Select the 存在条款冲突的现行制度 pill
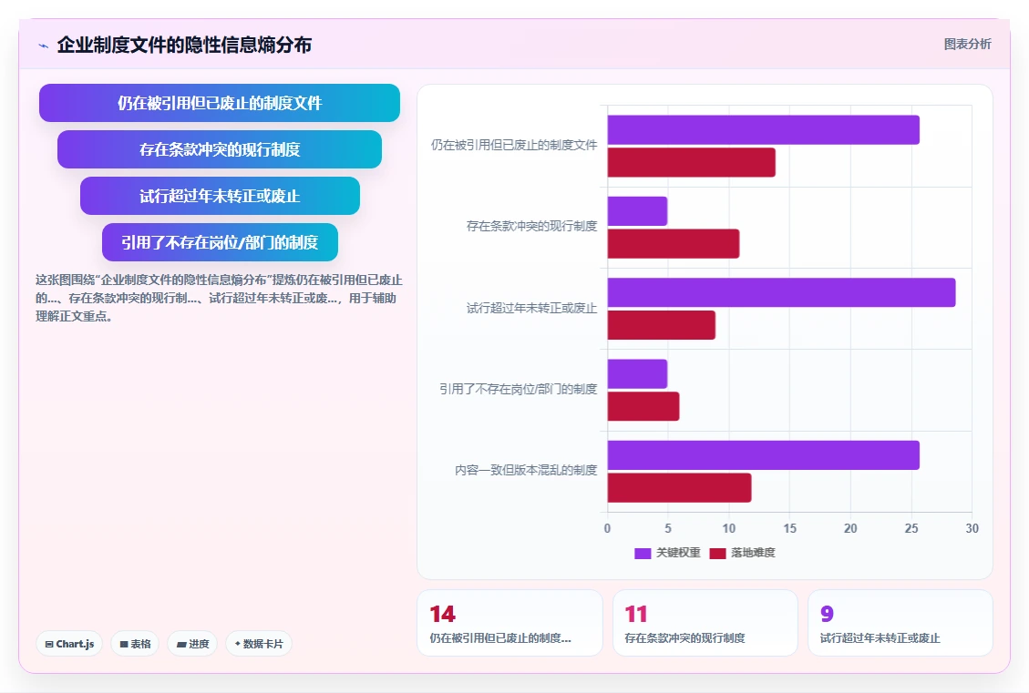 click(x=219, y=149)
